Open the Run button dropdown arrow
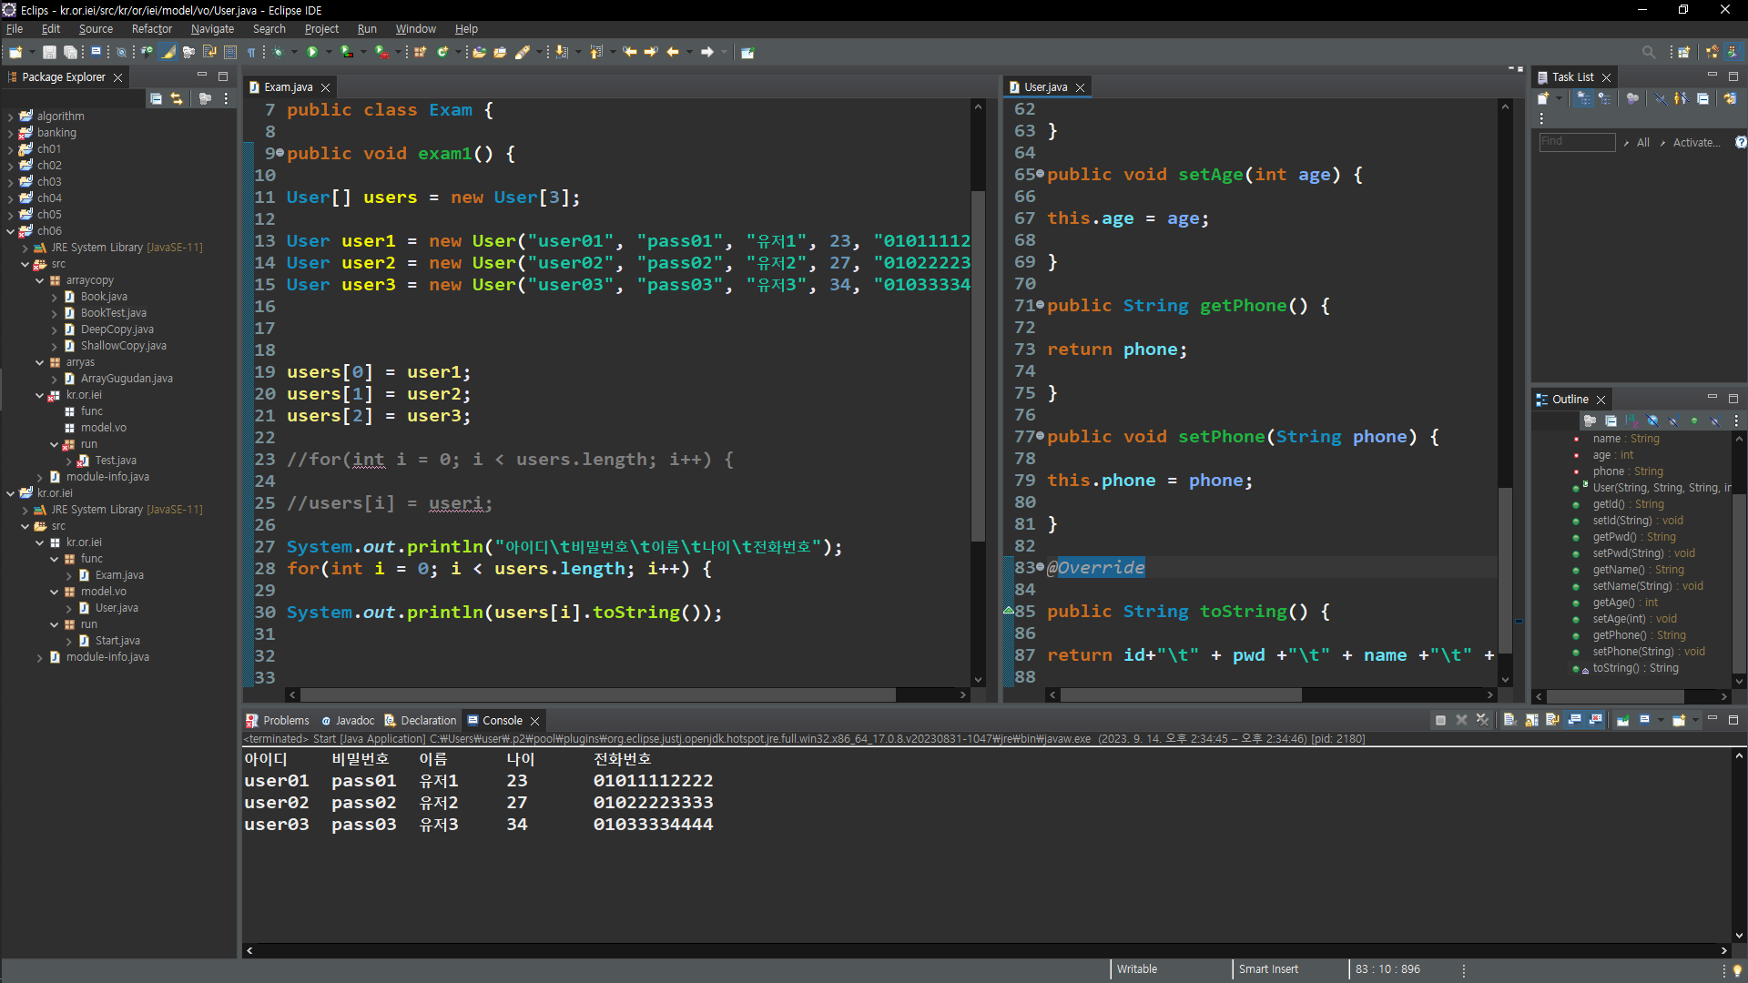 (x=329, y=52)
